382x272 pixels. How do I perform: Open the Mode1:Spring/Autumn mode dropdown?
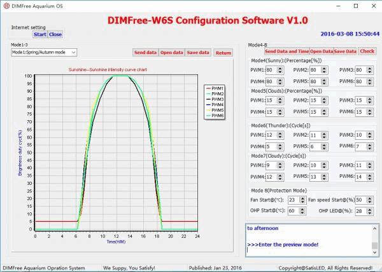44,52
